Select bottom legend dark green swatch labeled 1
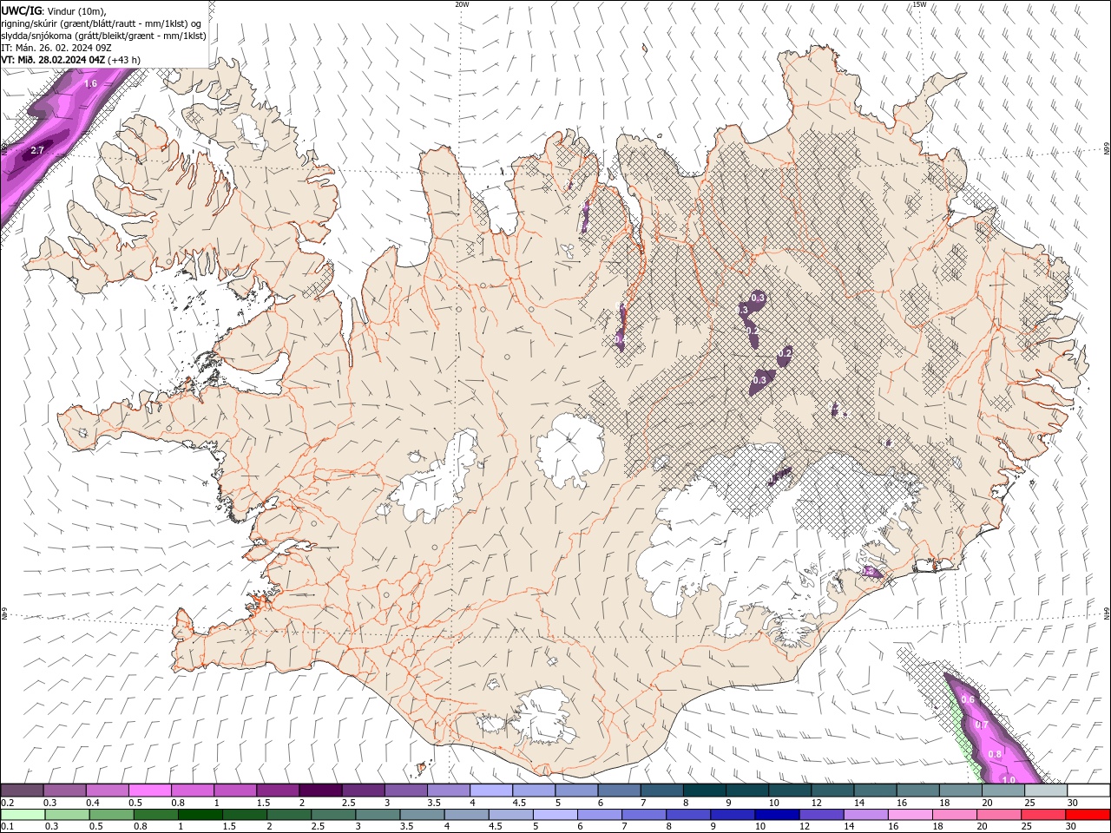 (x=200, y=815)
